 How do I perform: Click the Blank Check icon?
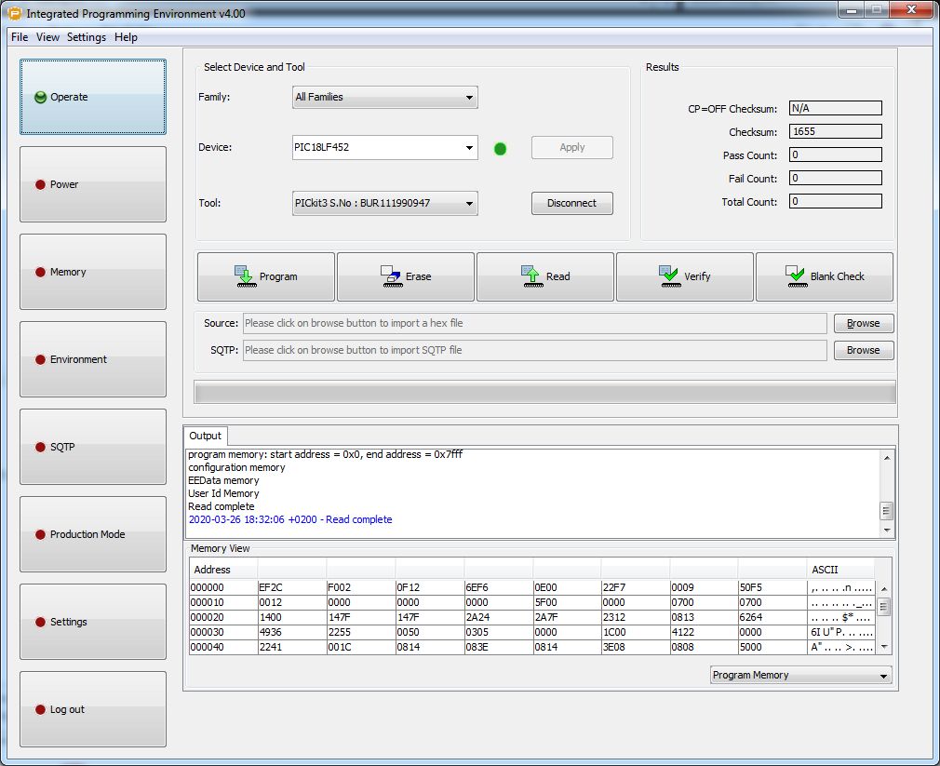point(796,276)
